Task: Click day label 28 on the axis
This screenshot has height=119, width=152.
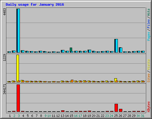Action: [129, 116]
